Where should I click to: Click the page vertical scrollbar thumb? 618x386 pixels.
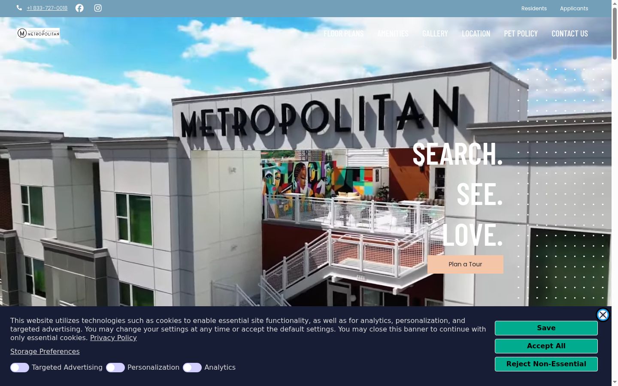point(615,33)
